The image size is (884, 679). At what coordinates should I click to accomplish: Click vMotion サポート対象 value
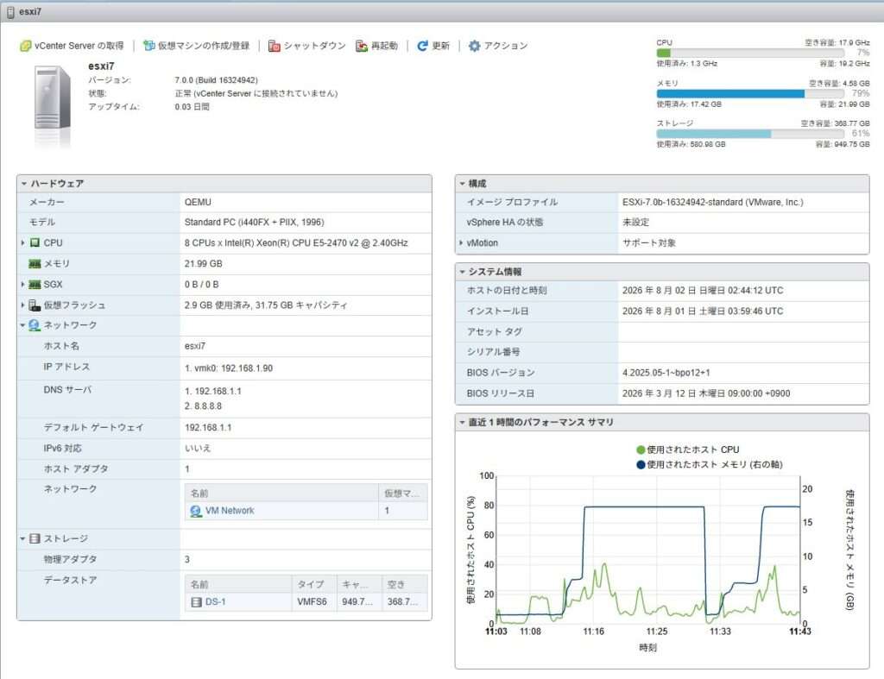pos(649,242)
